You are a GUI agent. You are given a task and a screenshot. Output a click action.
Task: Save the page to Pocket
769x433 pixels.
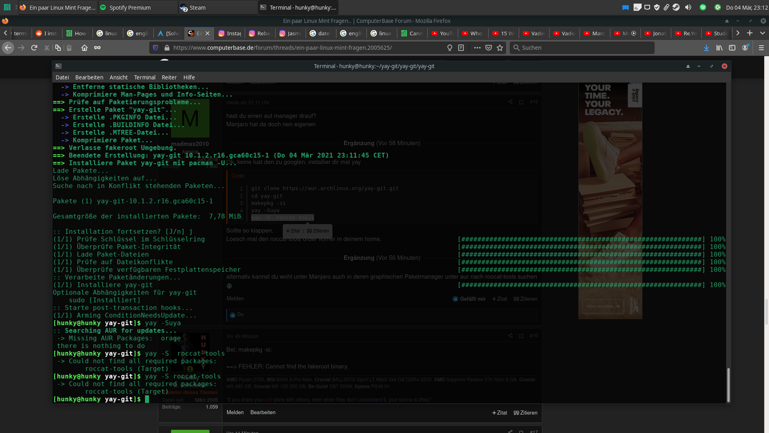489,48
